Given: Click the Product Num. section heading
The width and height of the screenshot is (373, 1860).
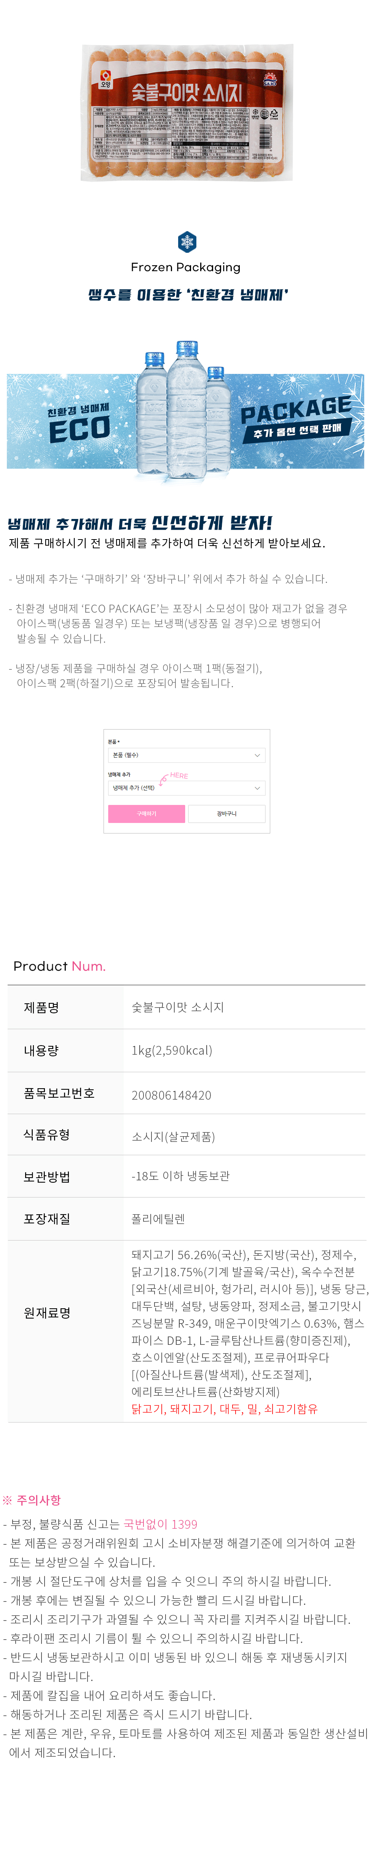Looking at the screenshot, I should pyautogui.click(x=59, y=966).
